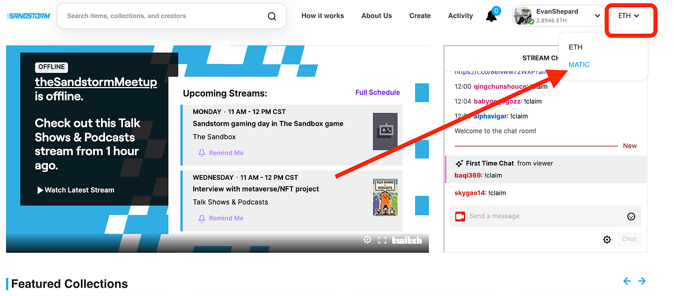
Task: Click the Talk Shows & Podcasts thumbnail
Action: pos(385,197)
